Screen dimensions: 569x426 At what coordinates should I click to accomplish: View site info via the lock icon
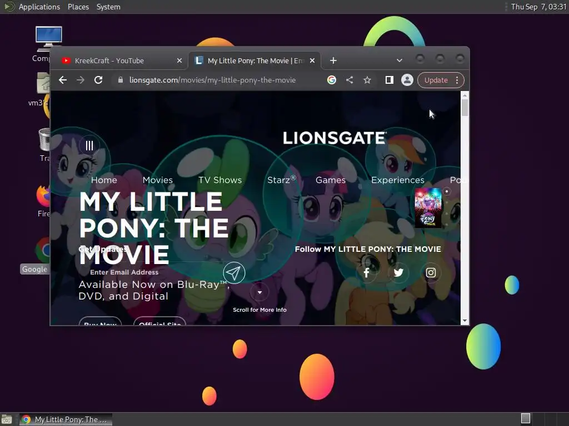click(121, 80)
